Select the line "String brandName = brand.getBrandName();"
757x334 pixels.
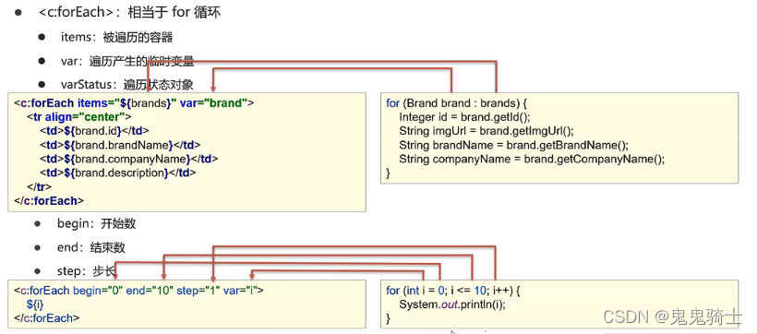(x=513, y=145)
